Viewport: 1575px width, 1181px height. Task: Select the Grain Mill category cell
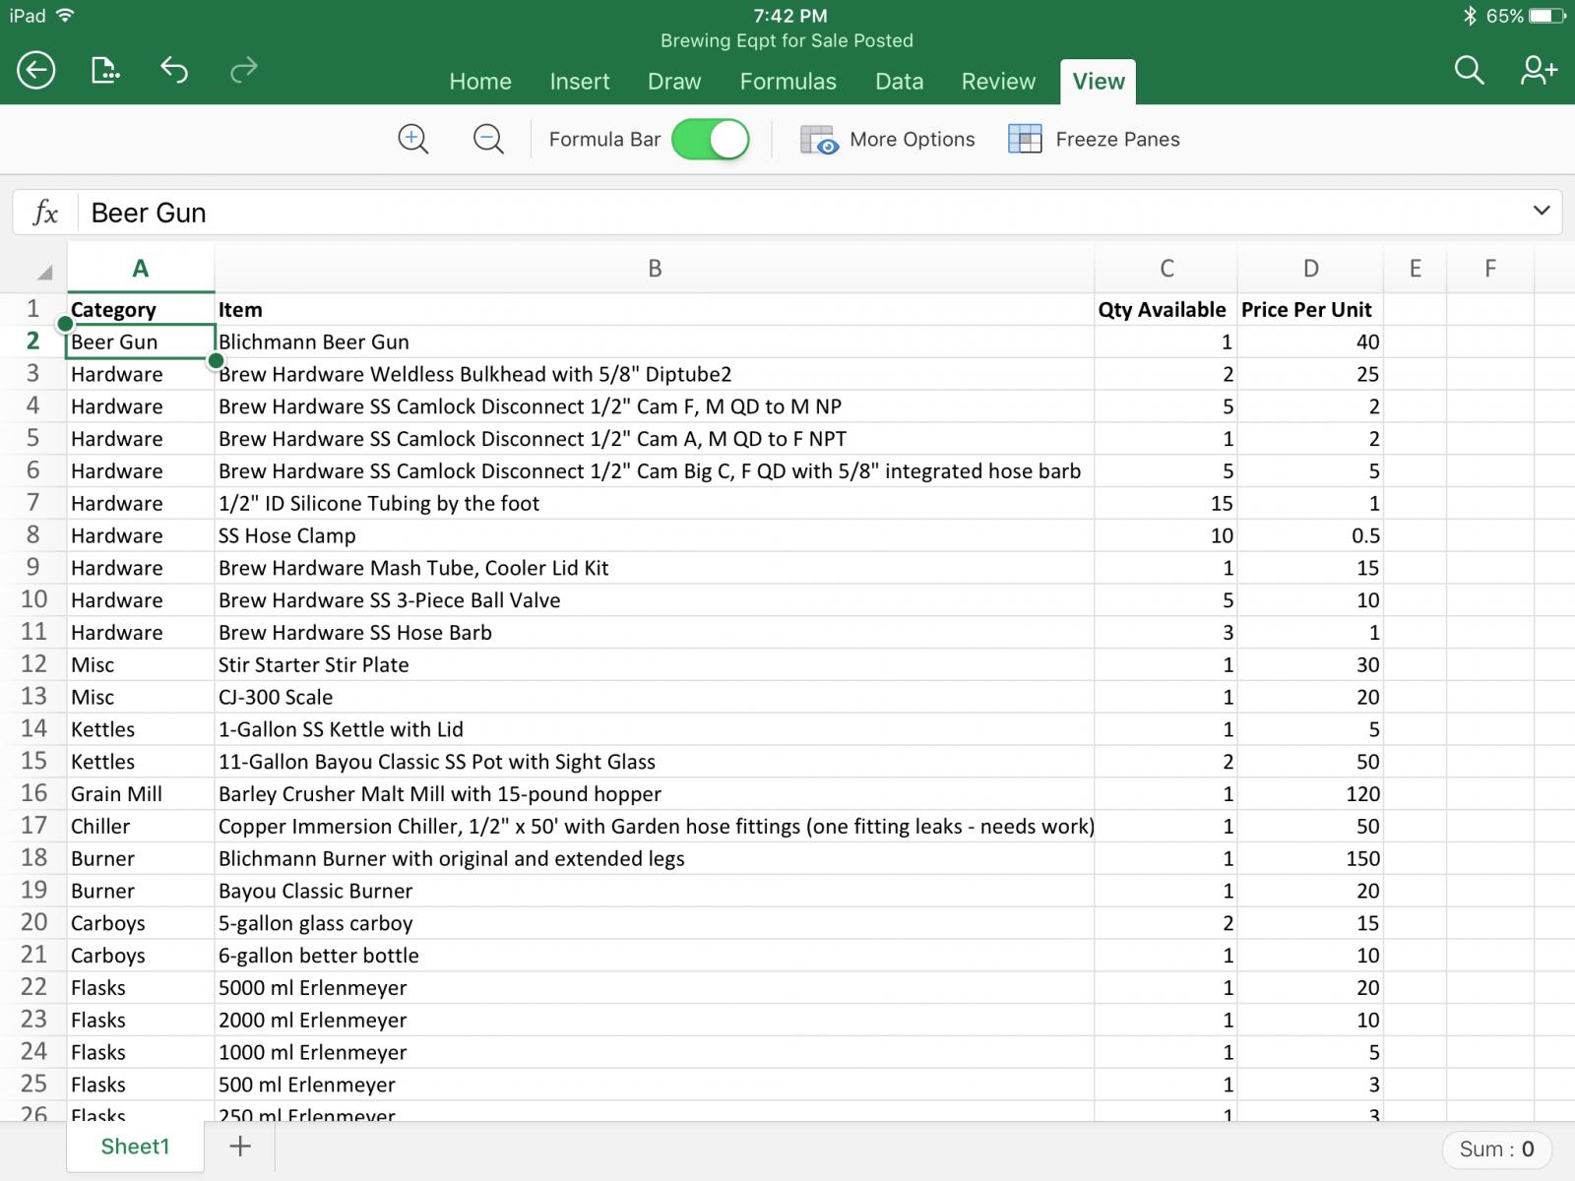click(x=141, y=793)
